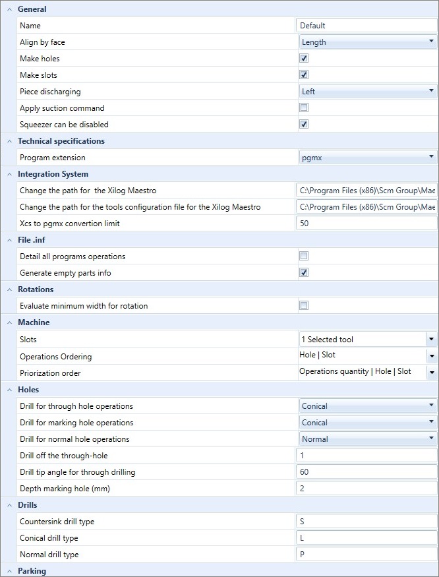Open the Operations Ordering dropdown
439x577 pixels.
[x=432, y=356]
